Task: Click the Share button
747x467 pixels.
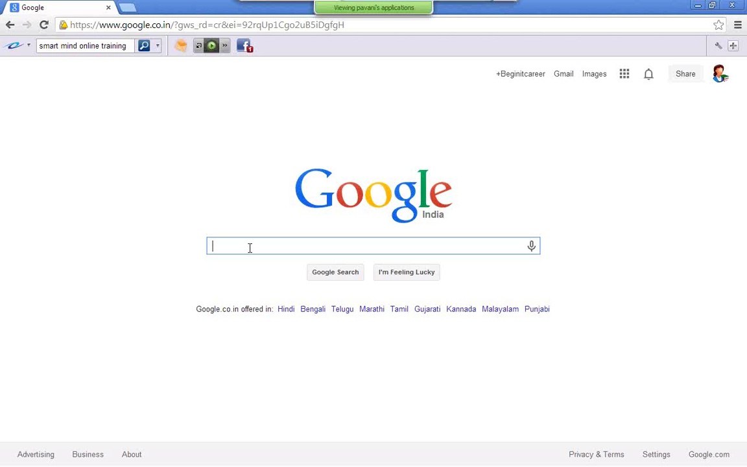Action: (x=685, y=74)
